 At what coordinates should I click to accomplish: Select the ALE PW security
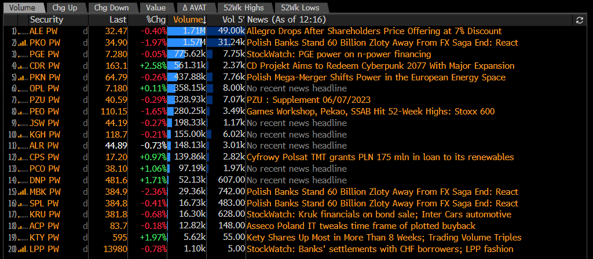(43, 31)
